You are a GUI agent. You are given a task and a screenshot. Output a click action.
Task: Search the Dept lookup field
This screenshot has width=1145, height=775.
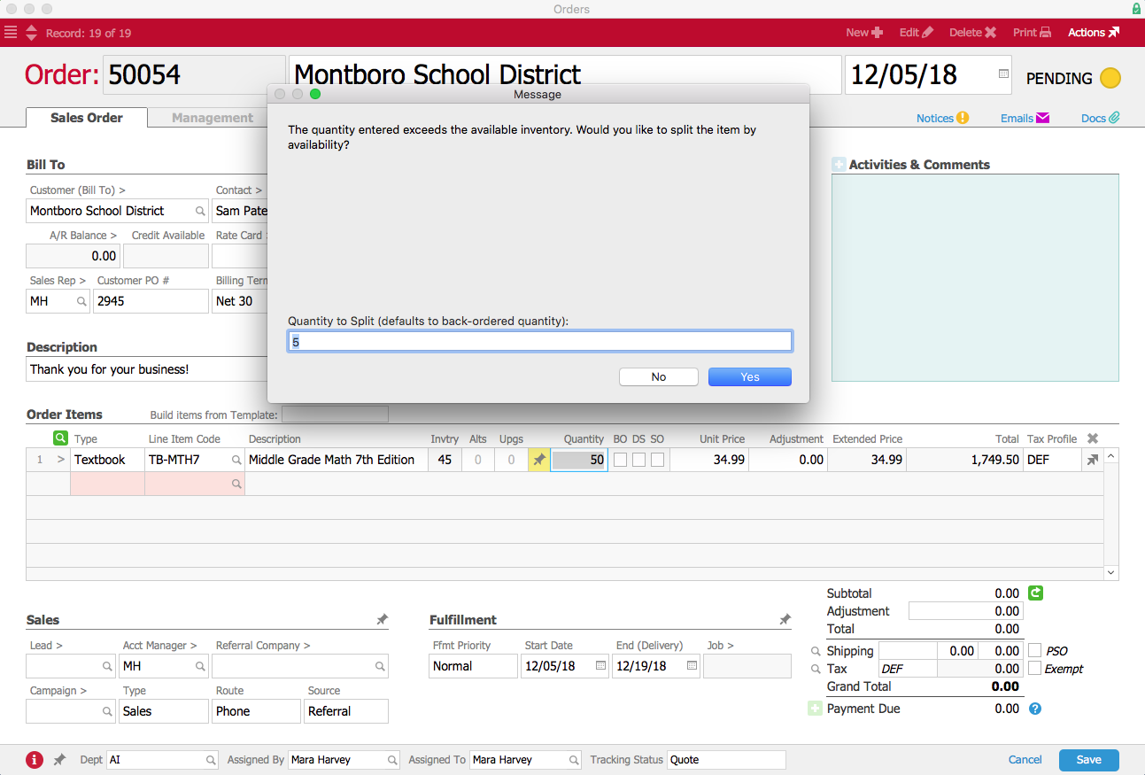211,760
